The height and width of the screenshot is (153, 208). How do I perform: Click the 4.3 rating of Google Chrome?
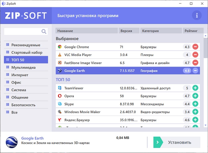187,47
